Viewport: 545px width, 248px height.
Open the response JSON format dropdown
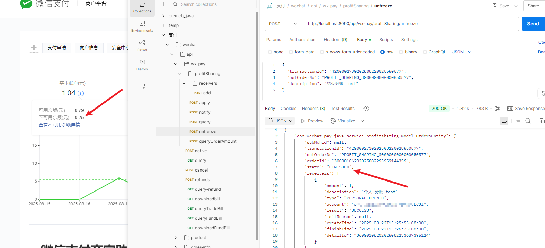280,121
